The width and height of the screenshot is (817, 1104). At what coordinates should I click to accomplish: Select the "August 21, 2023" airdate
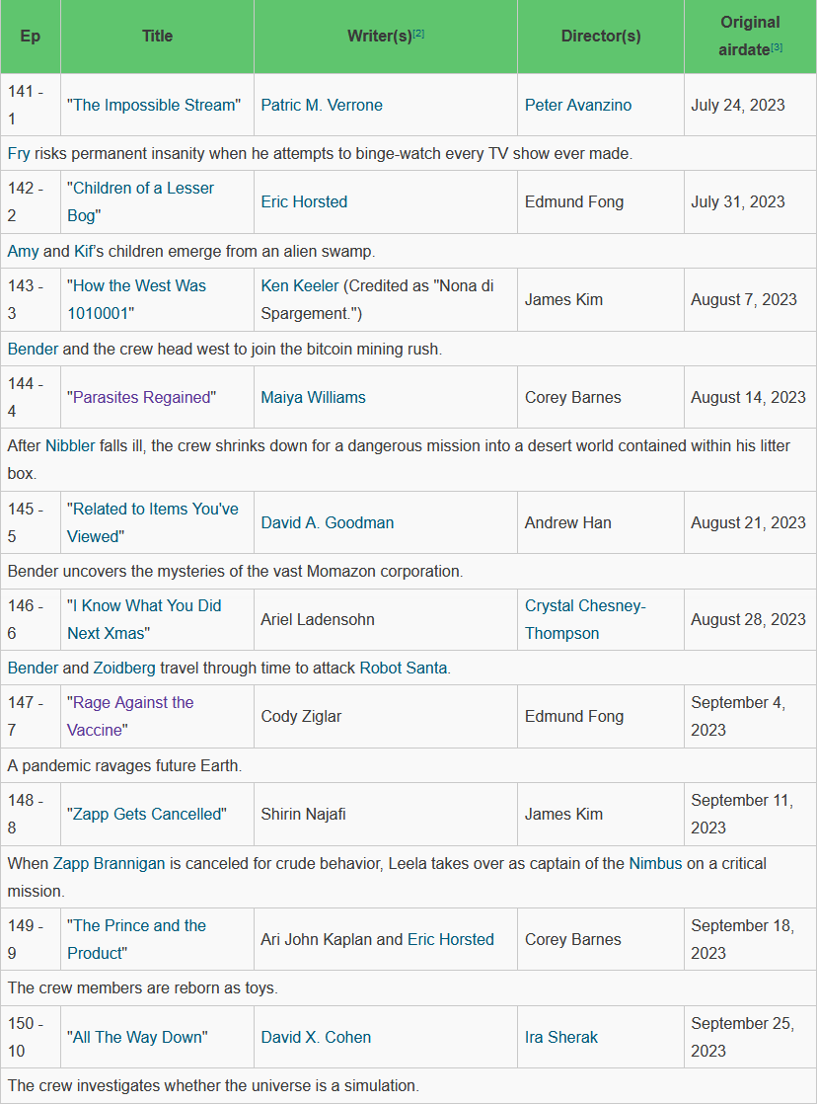click(x=748, y=522)
